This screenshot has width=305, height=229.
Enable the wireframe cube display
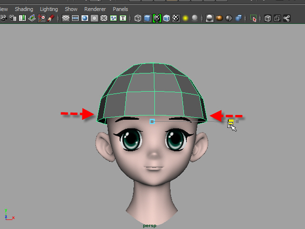click(138, 19)
